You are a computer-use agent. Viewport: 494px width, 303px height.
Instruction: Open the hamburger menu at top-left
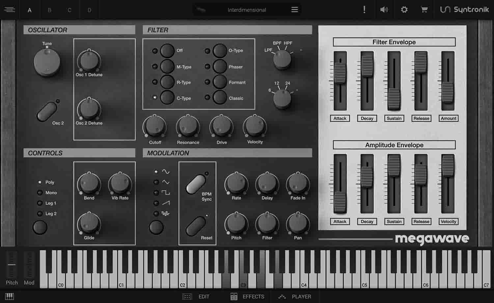point(9,10)
